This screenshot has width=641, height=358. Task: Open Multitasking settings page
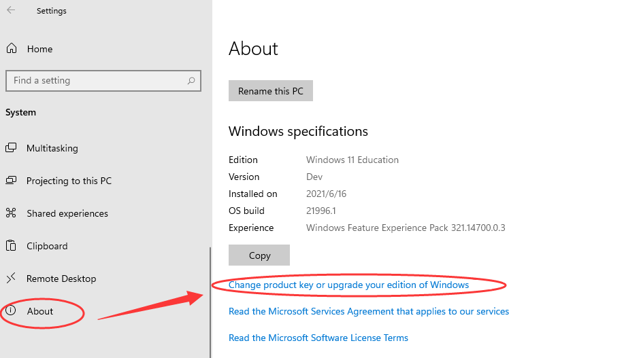pos(52,148)
